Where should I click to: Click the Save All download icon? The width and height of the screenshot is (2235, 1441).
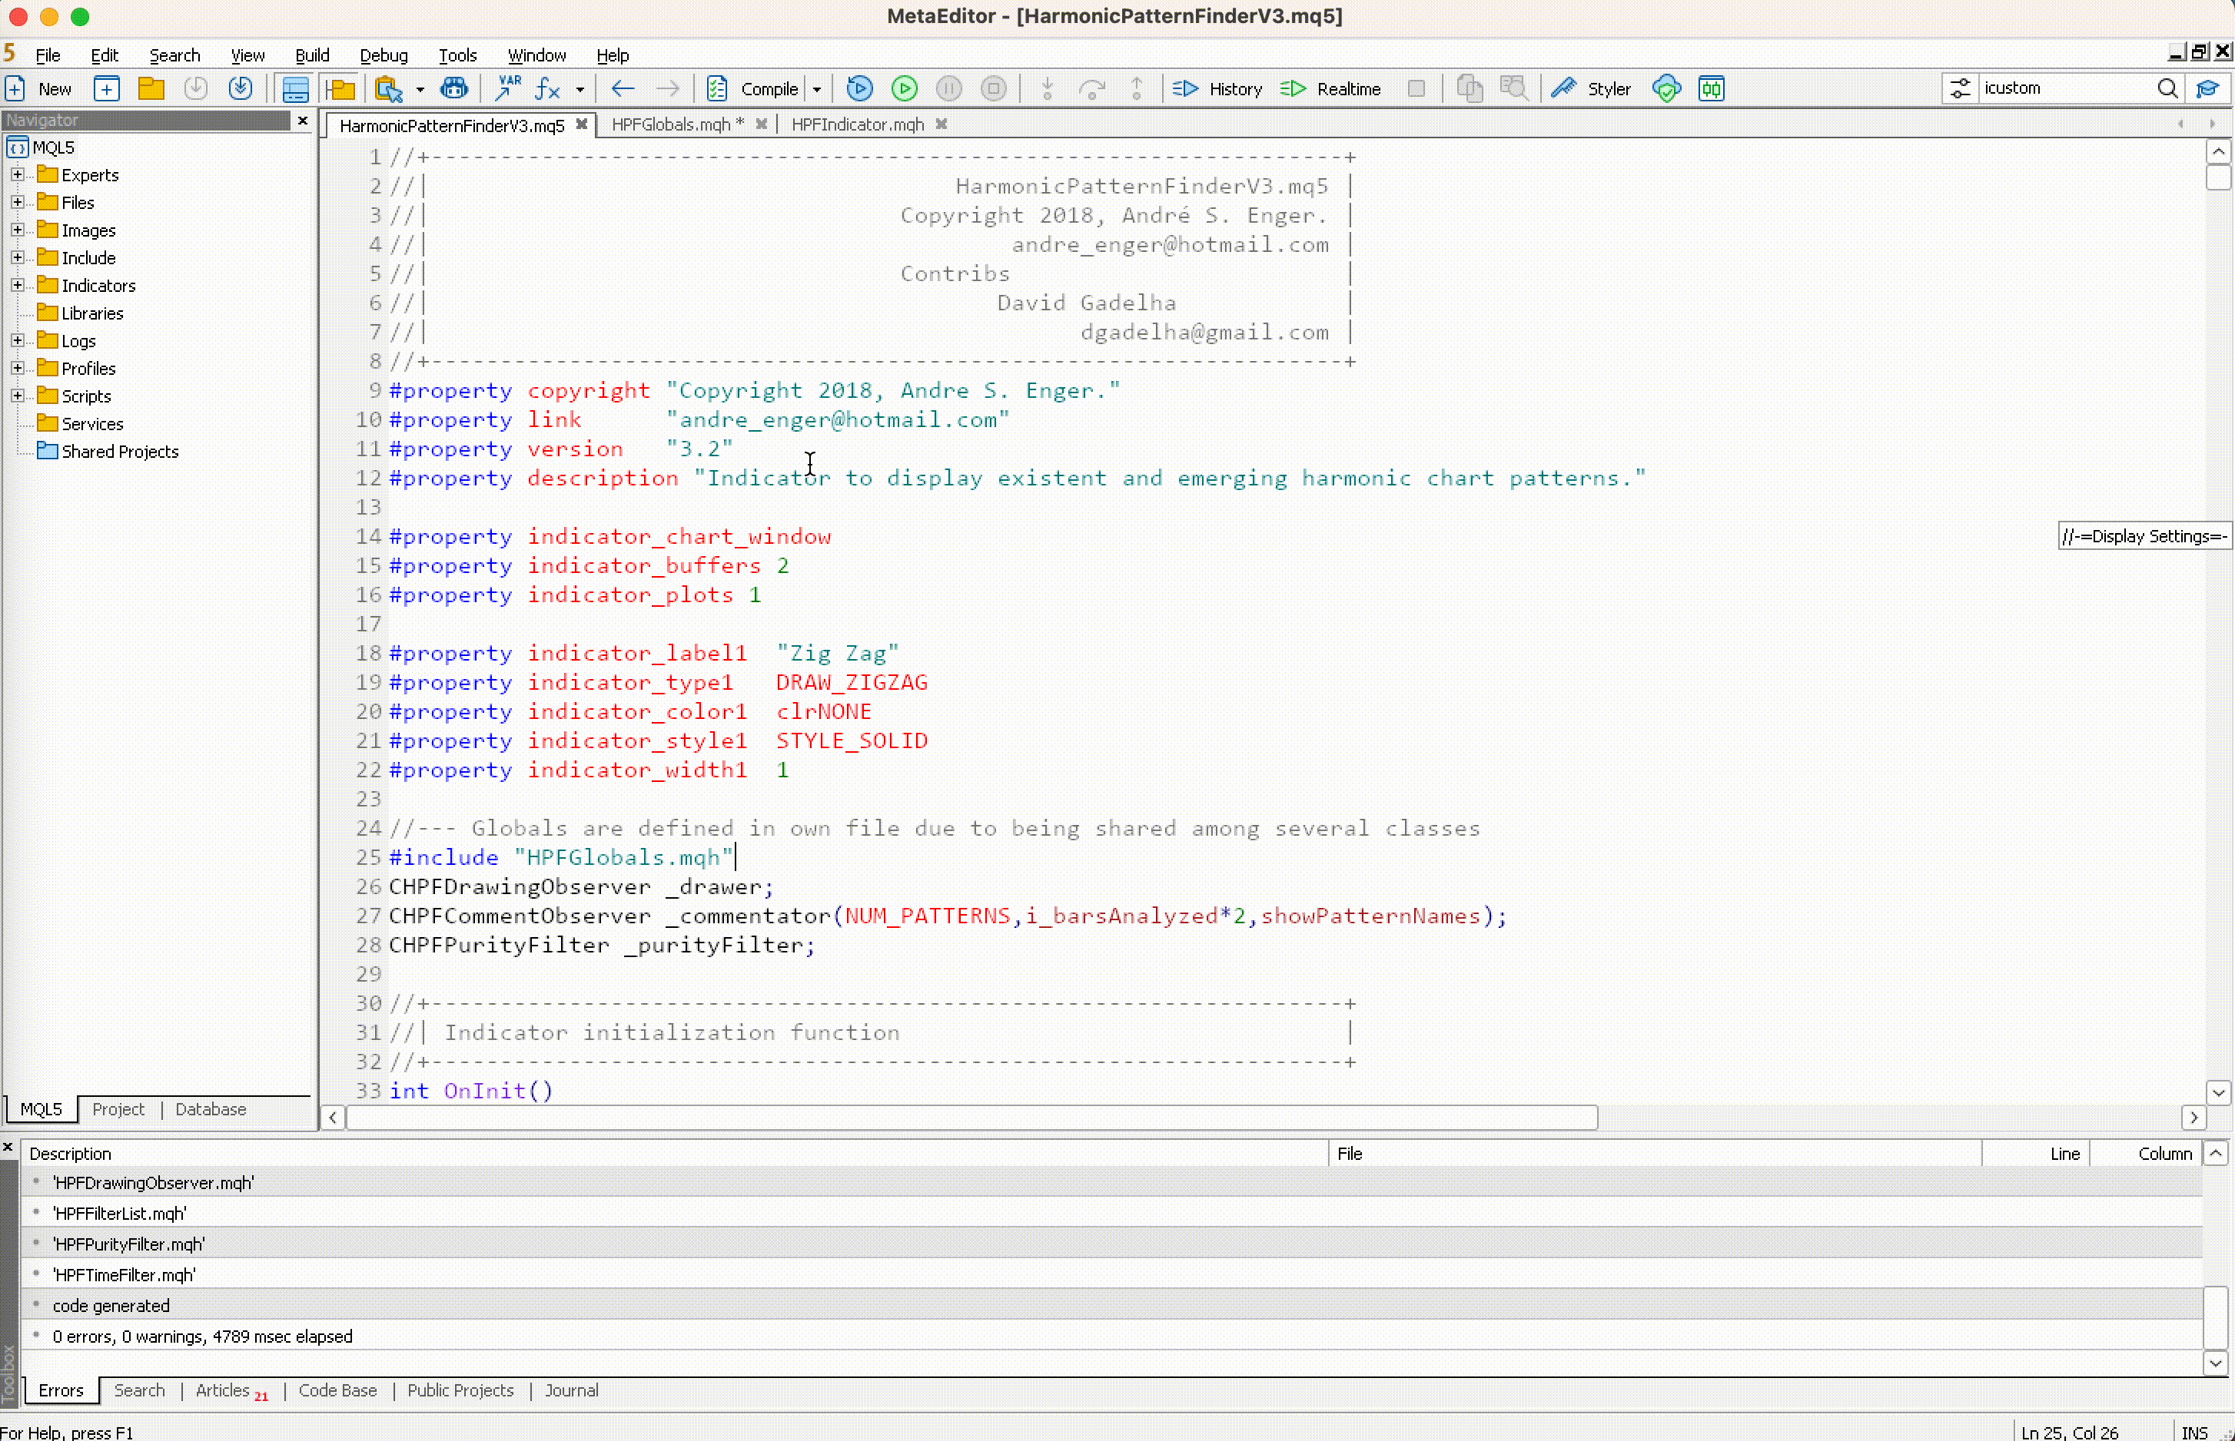[x=241, y=89]
